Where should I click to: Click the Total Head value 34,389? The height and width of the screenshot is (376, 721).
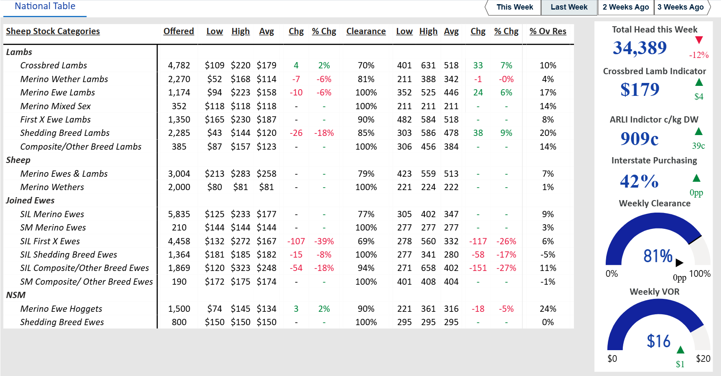(x=640, y=48)
